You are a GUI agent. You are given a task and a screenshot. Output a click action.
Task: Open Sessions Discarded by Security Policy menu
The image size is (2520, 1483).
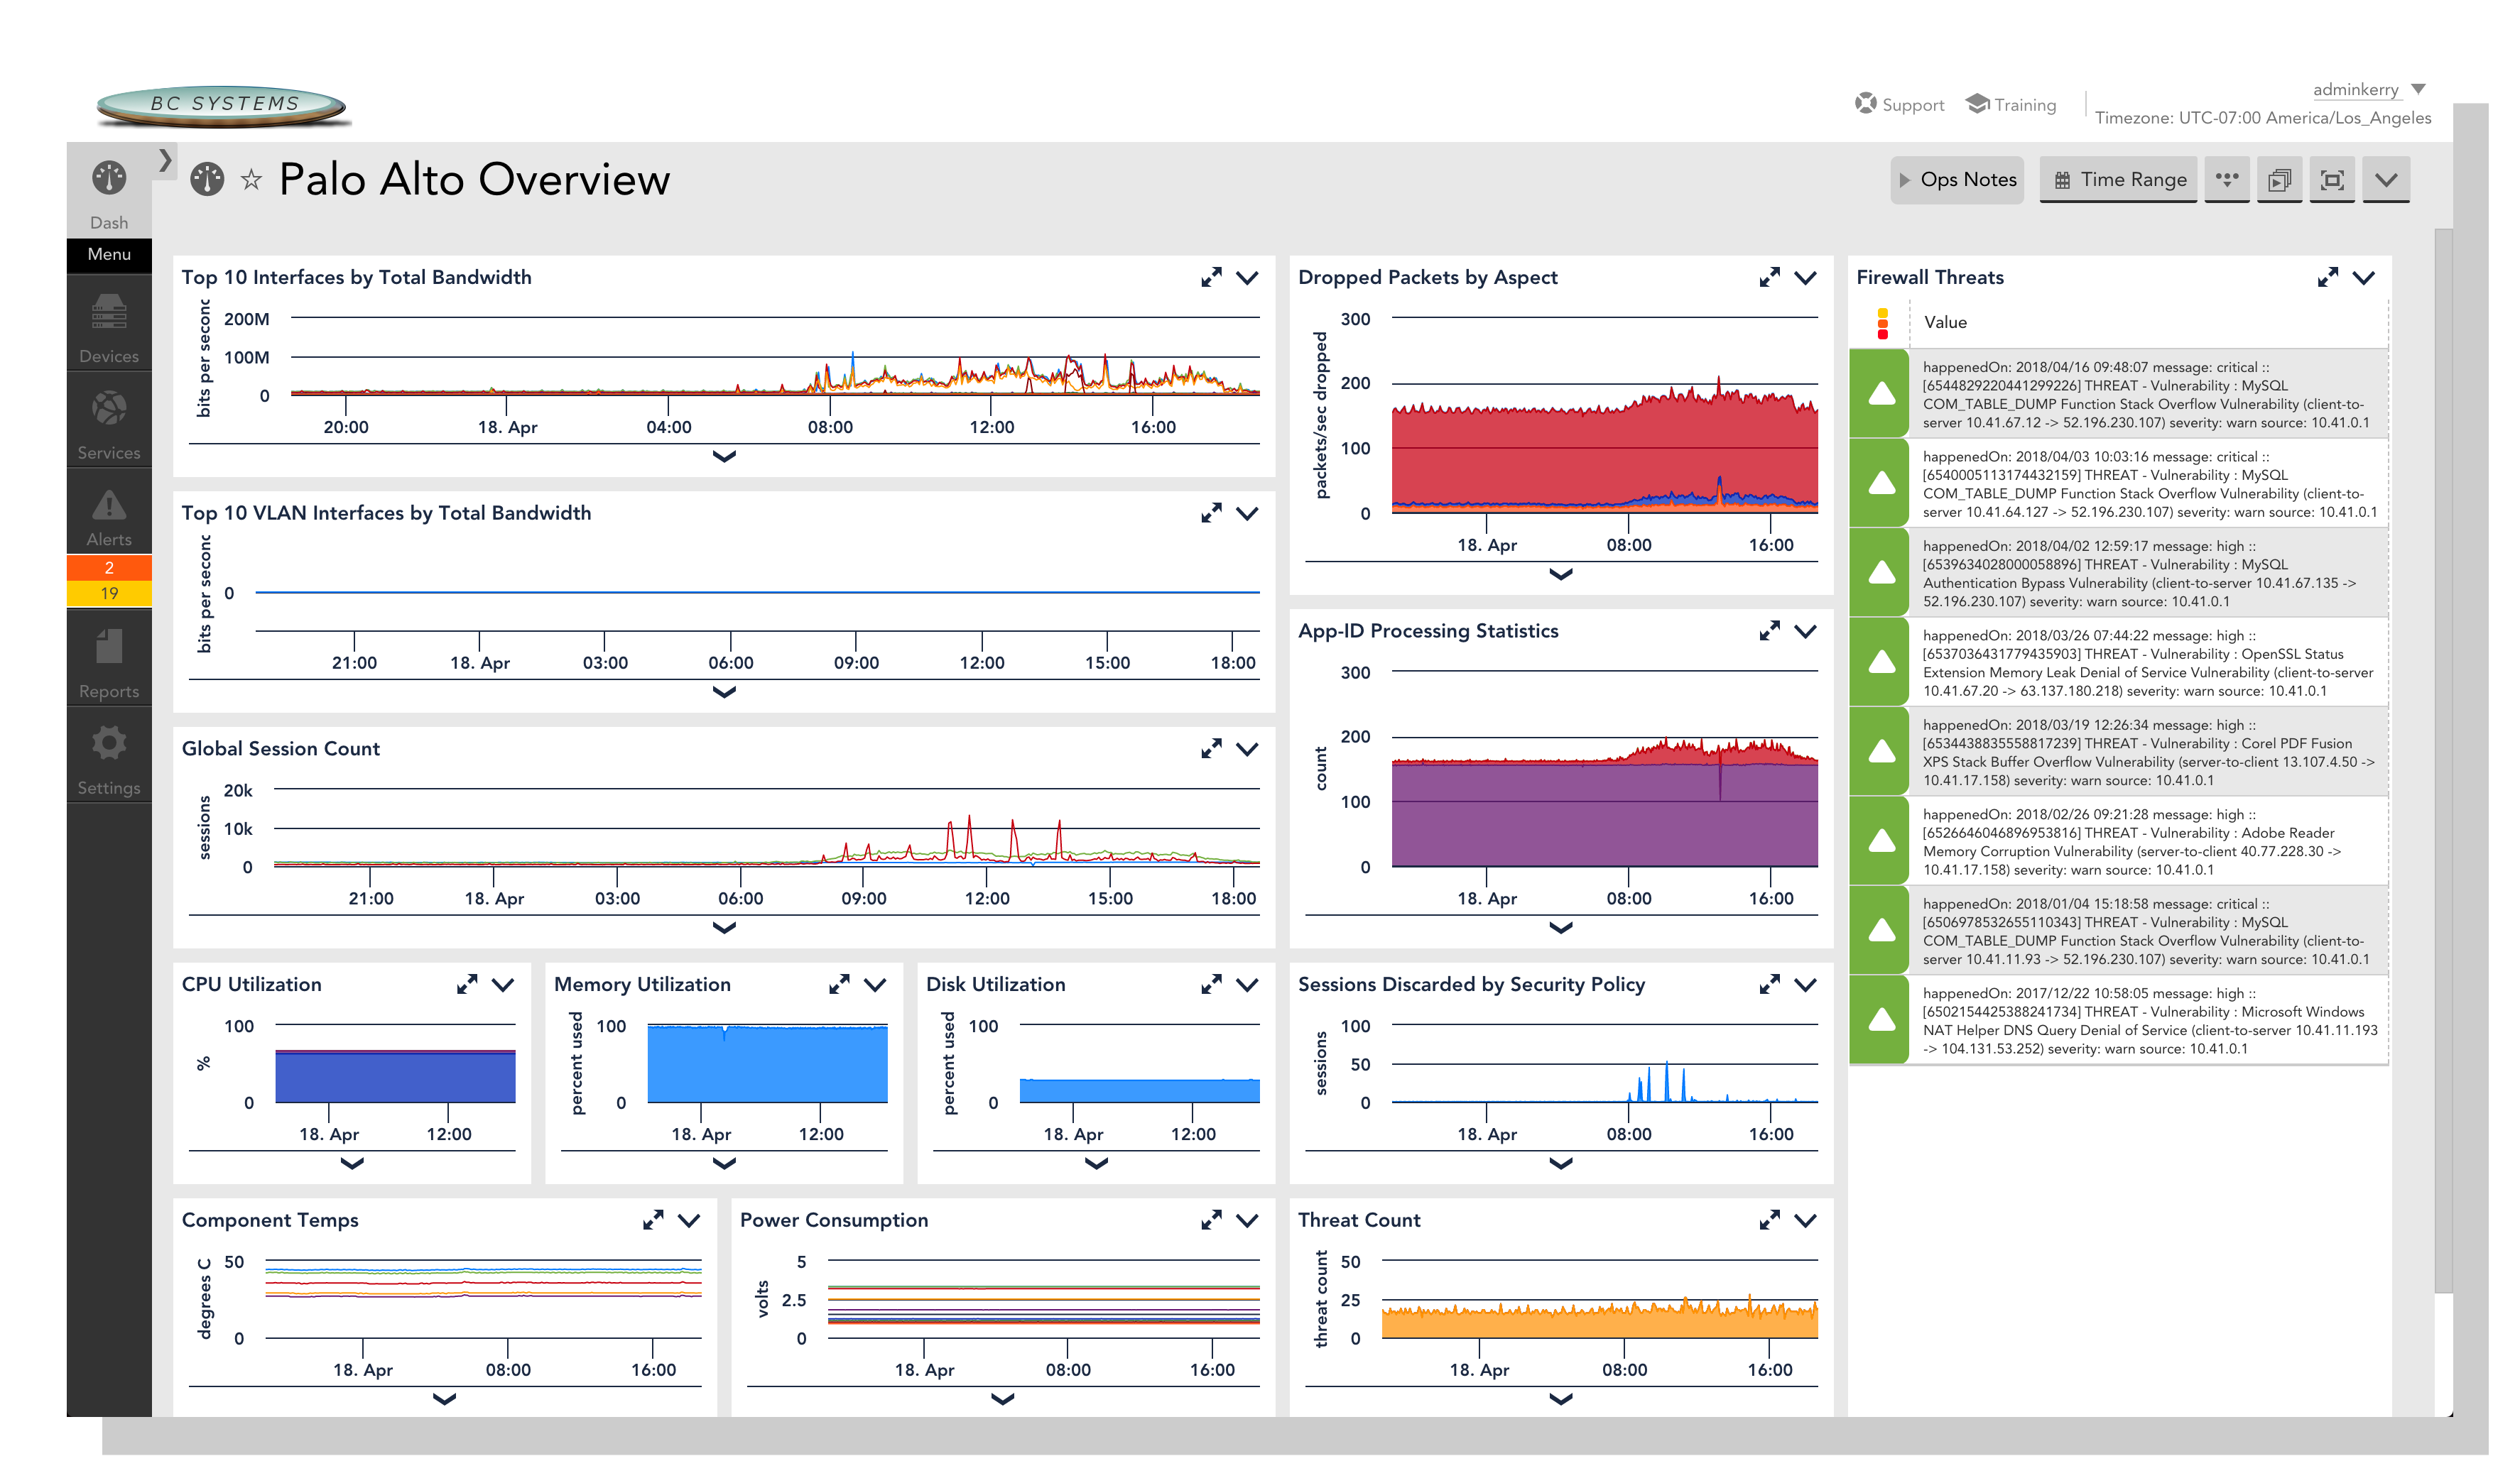coord(1805,985)
